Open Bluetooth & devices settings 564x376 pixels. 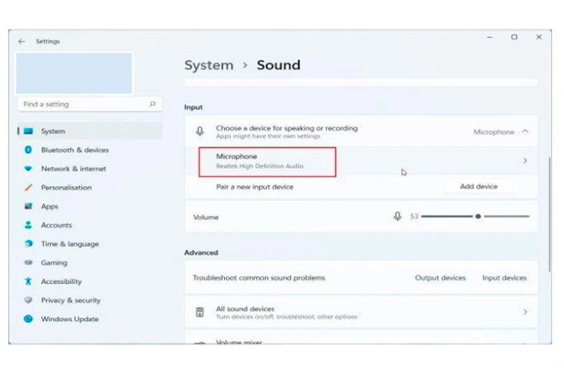point(75,150)
